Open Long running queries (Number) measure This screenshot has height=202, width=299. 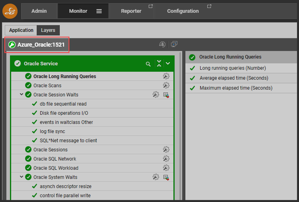[233, 68]
